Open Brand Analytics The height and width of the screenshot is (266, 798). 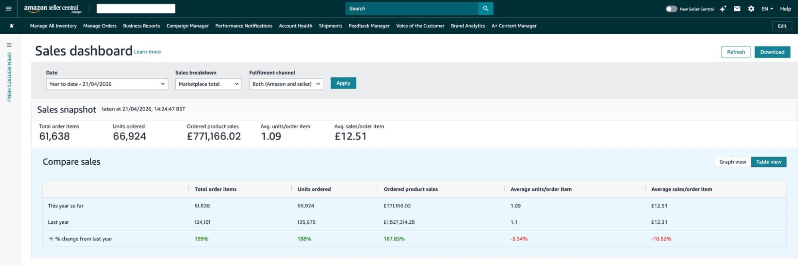coord(468,26)
